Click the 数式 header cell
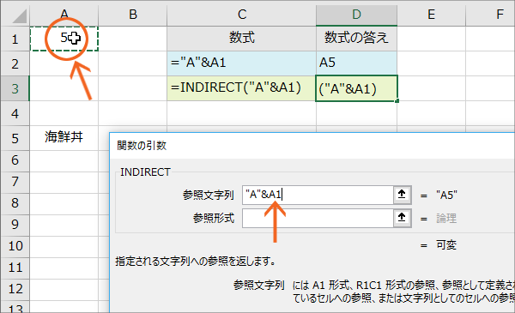515x313 pixels. [x=242, y=39]
